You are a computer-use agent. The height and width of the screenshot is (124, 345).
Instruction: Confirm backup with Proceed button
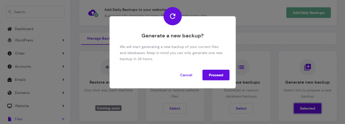point(216,75)
